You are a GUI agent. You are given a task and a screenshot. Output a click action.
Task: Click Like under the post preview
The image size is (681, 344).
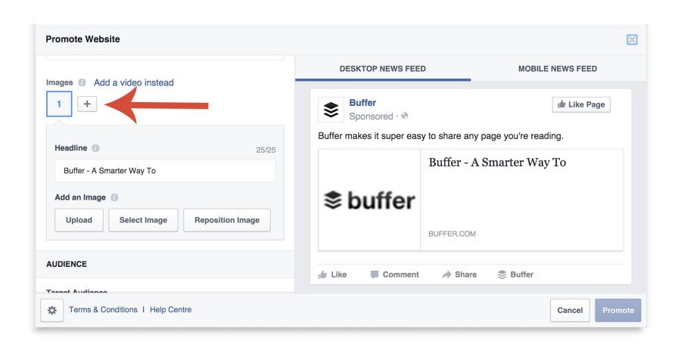pyautogui.click(x=332, y=274)
